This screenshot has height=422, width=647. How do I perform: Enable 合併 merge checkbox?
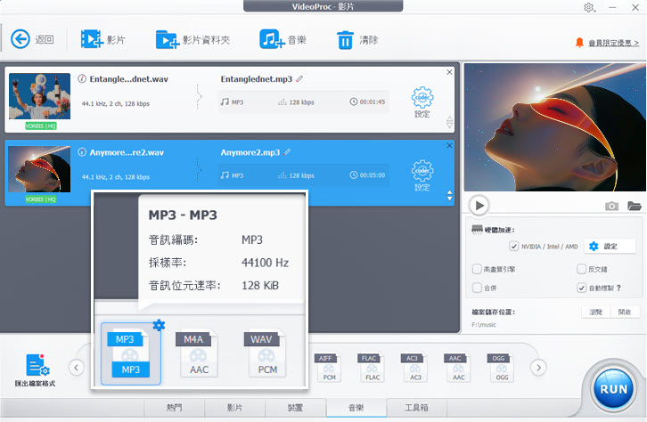(x=477, y=288)
